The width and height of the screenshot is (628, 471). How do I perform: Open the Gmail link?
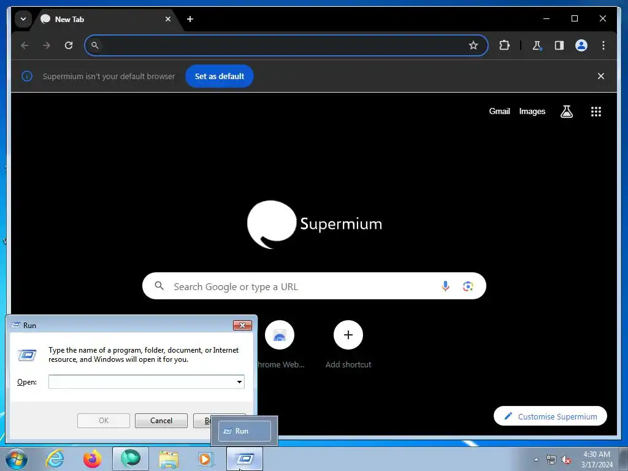tap(499, 112)
